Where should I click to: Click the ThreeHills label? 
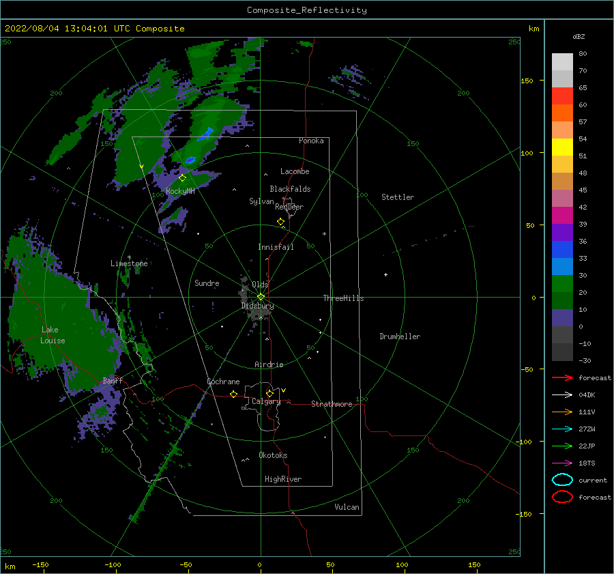click(x=343, y=298)
